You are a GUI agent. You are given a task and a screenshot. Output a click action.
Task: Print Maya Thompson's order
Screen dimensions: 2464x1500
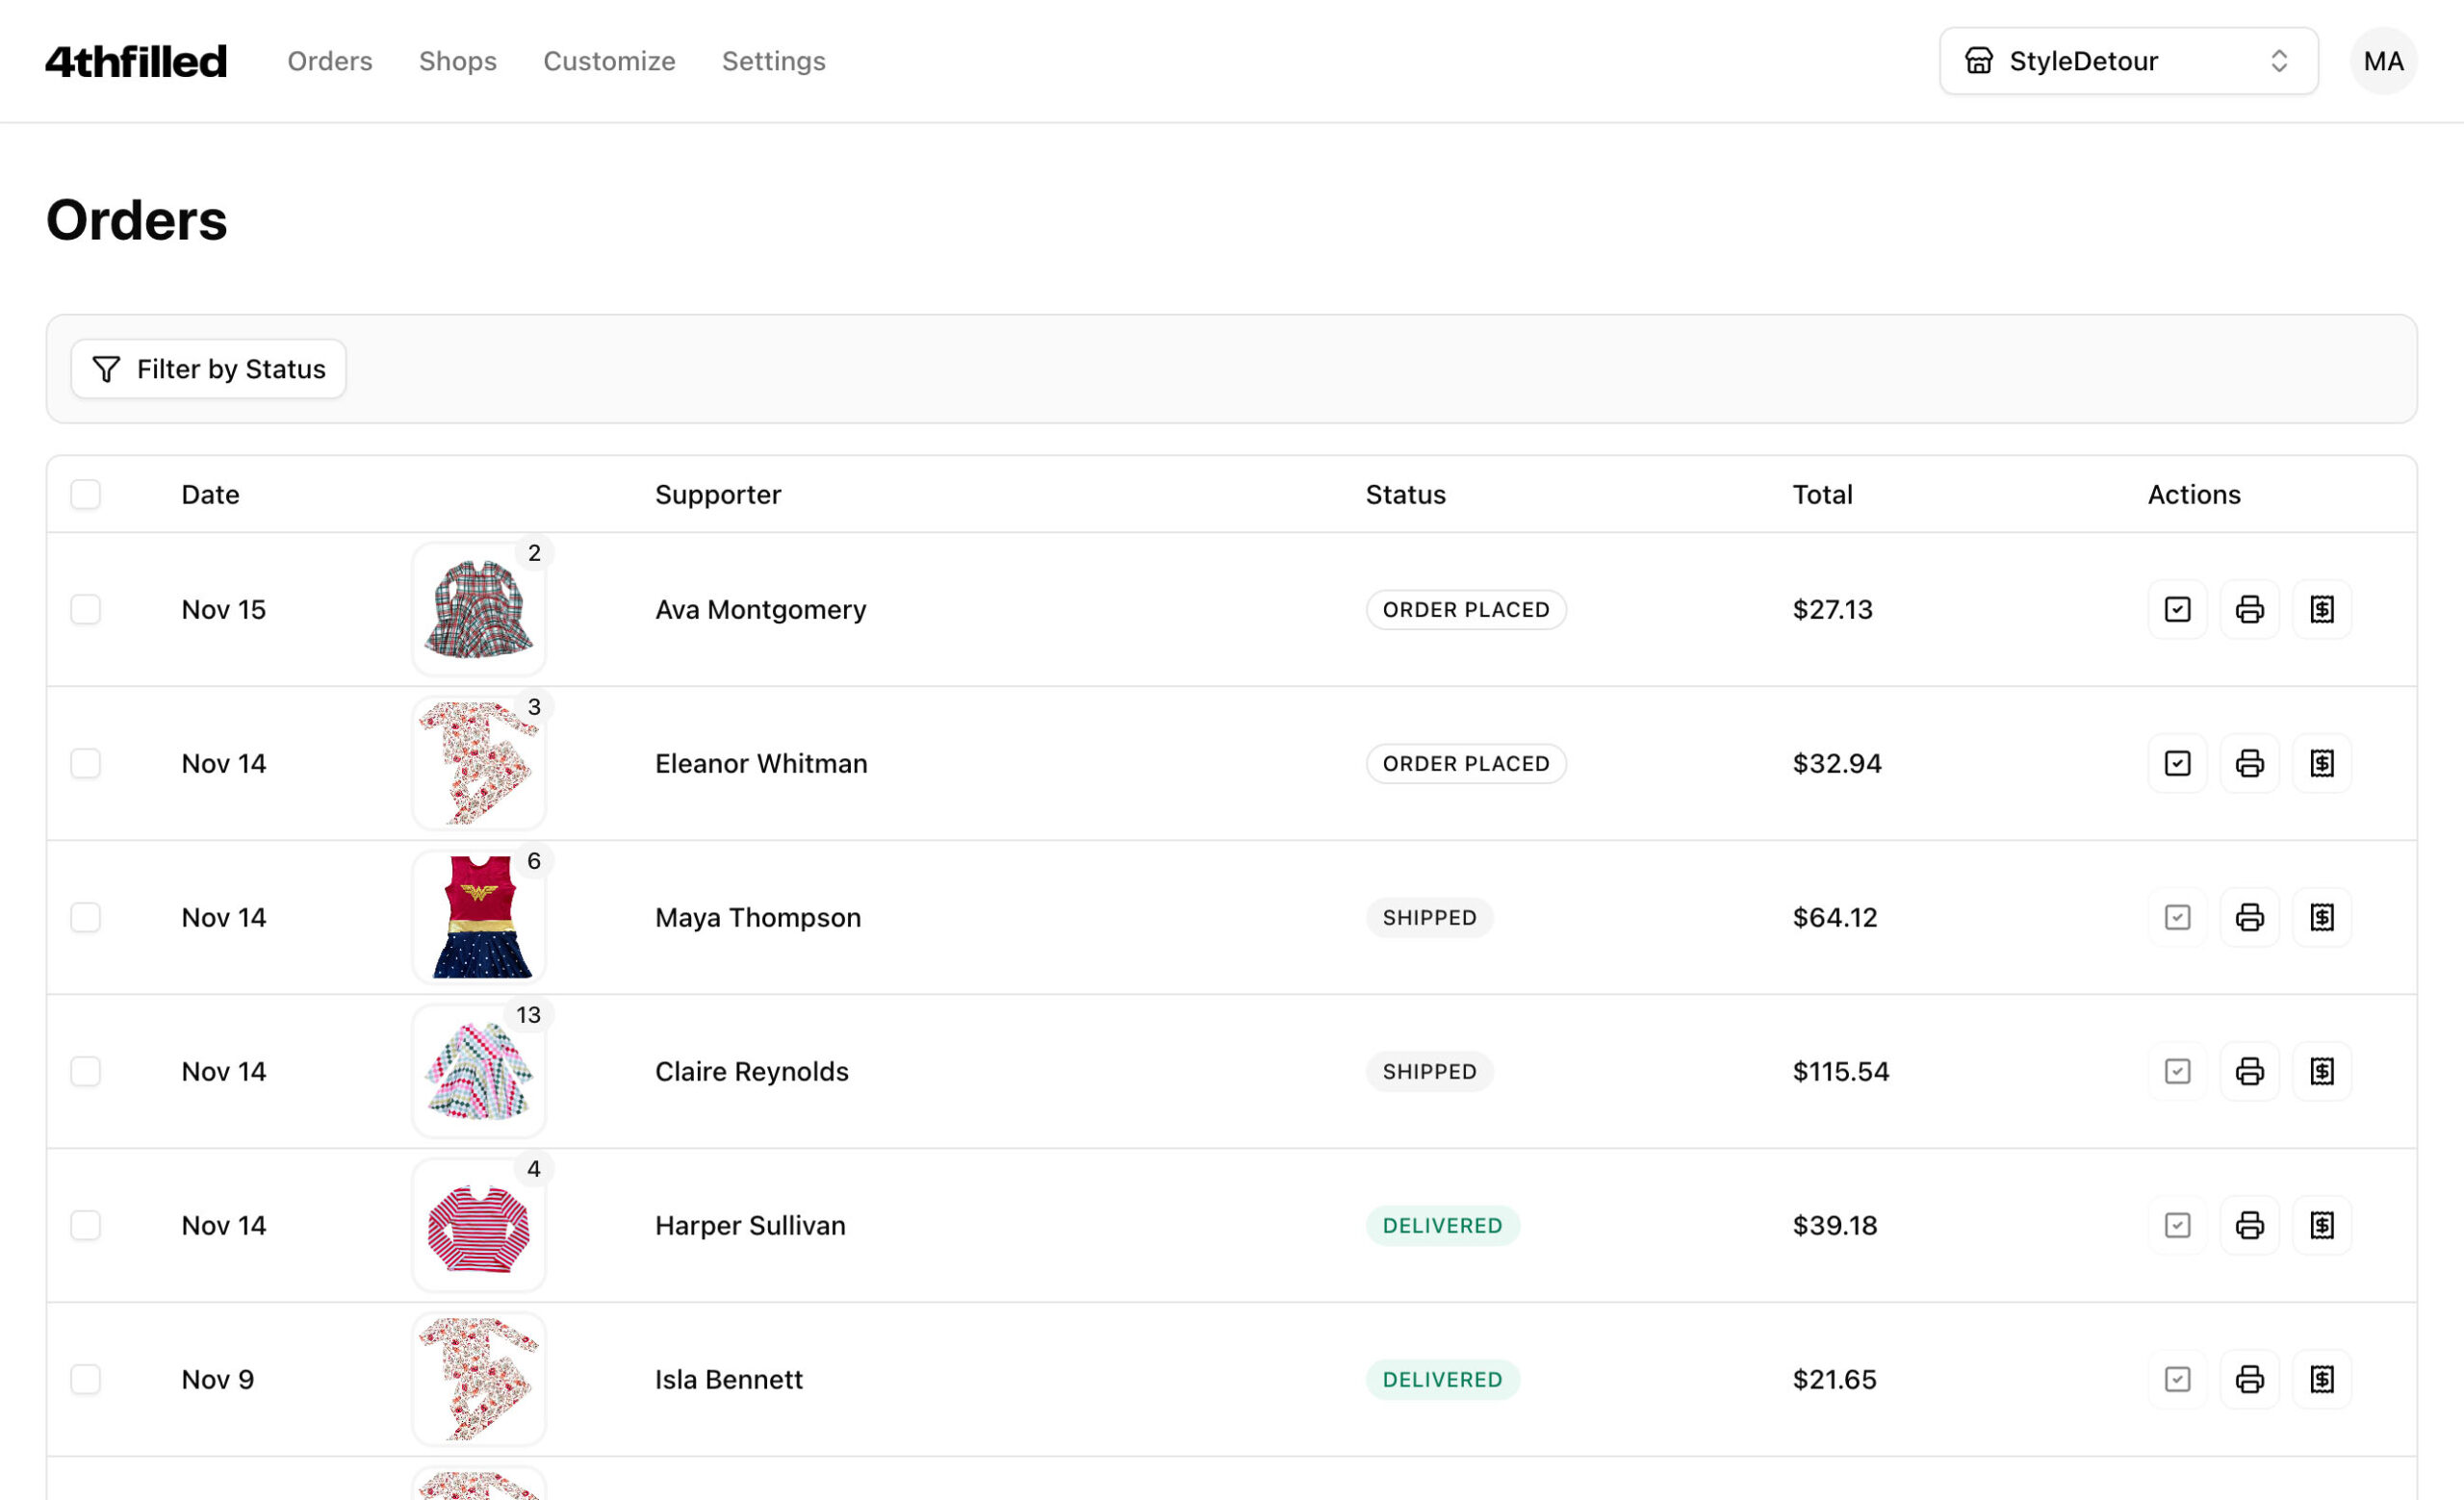pyautogui.click(x=2249, y=917)
